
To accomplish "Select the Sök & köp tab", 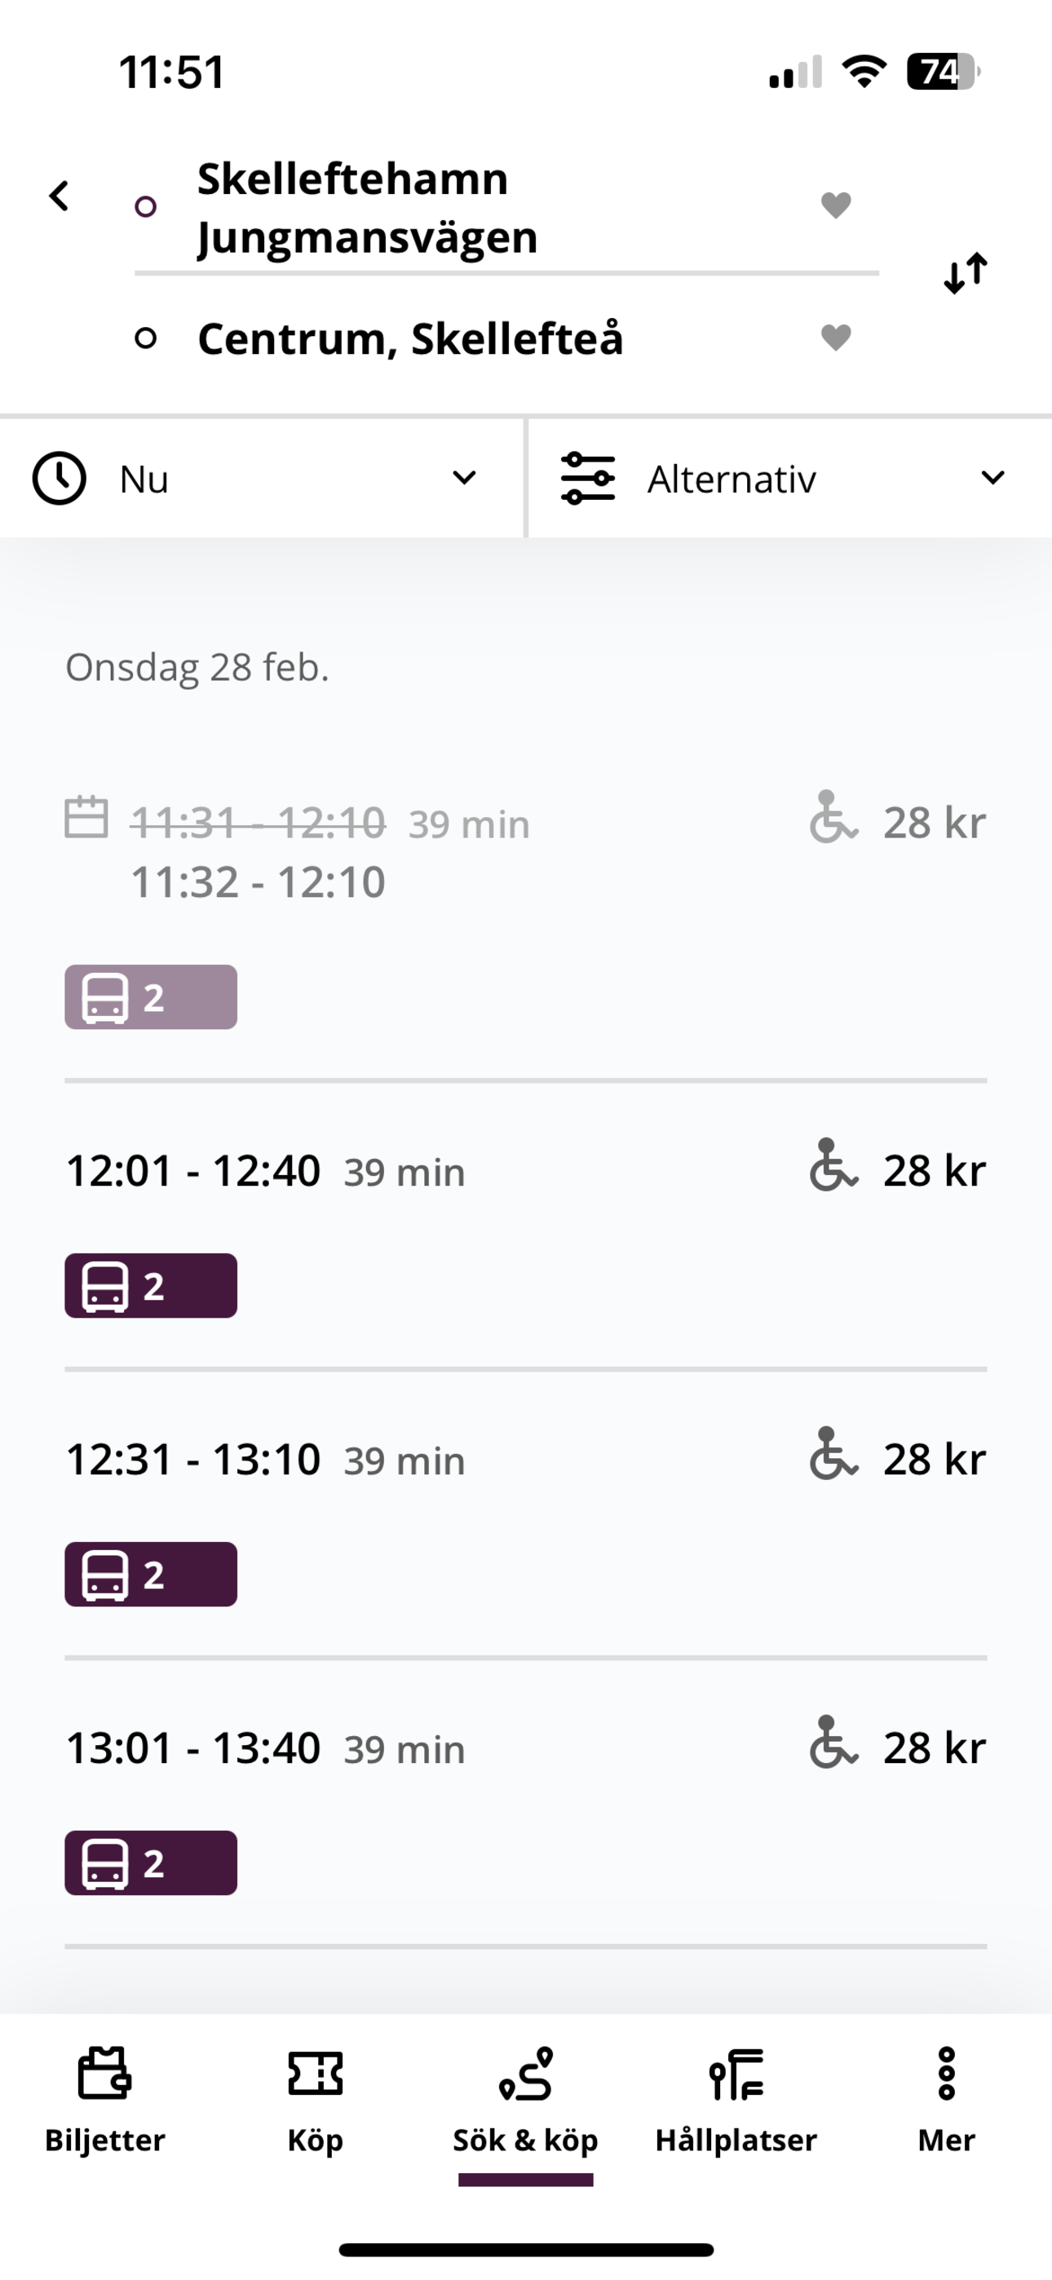I will tap(525, 2101).
